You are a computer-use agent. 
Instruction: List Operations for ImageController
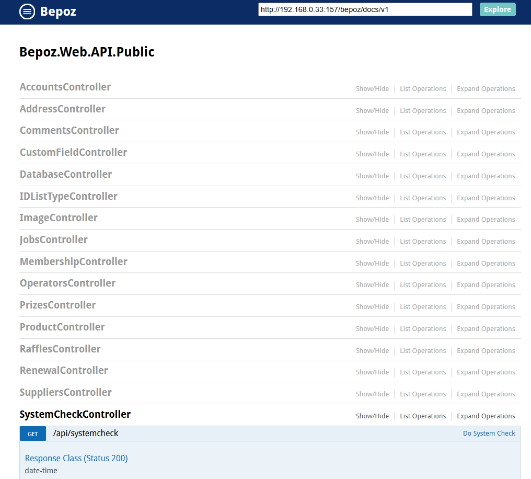pyautogui.click(x=423, y=220)
